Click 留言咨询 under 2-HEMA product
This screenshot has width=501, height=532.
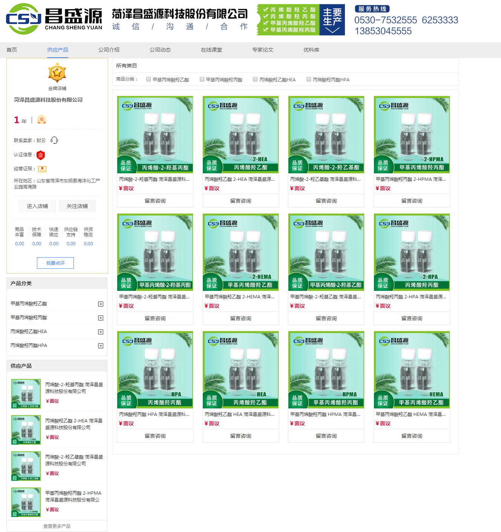241,318
